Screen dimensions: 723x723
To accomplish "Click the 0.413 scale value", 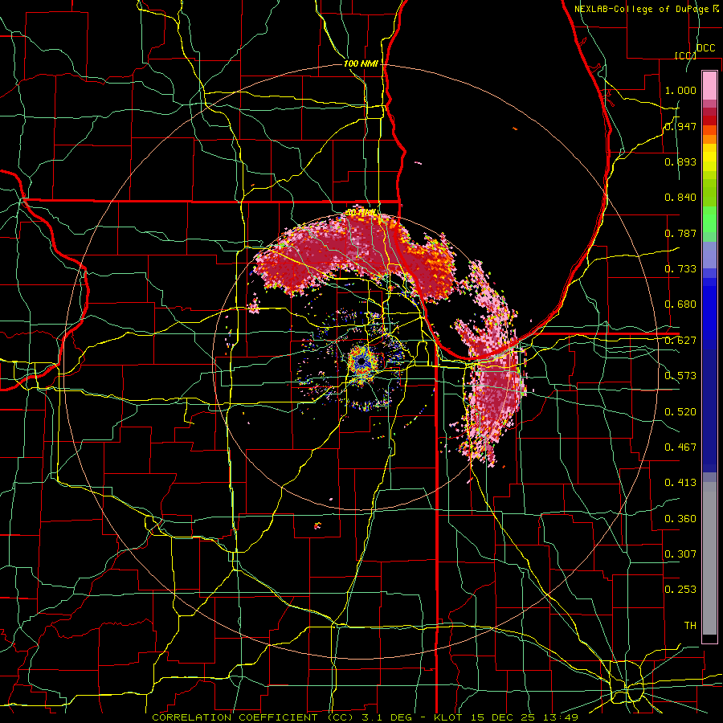I will coord(680,483).
